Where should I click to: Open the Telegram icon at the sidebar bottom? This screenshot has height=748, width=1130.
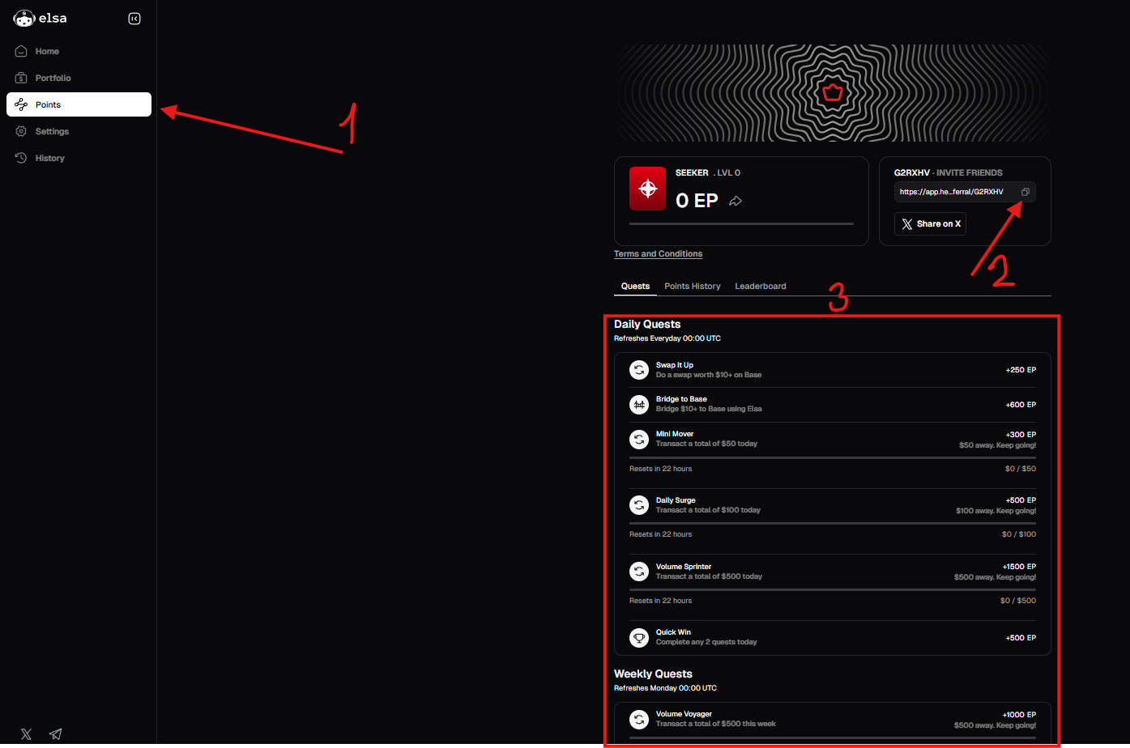[55, 734]
